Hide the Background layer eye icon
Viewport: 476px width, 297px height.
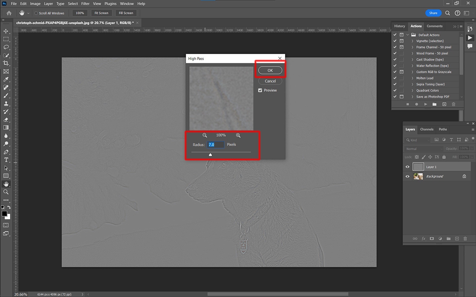click(407, 176)
